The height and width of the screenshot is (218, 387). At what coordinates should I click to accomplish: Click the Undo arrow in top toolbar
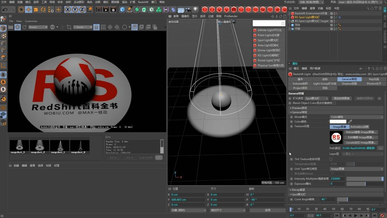(4, 9)
